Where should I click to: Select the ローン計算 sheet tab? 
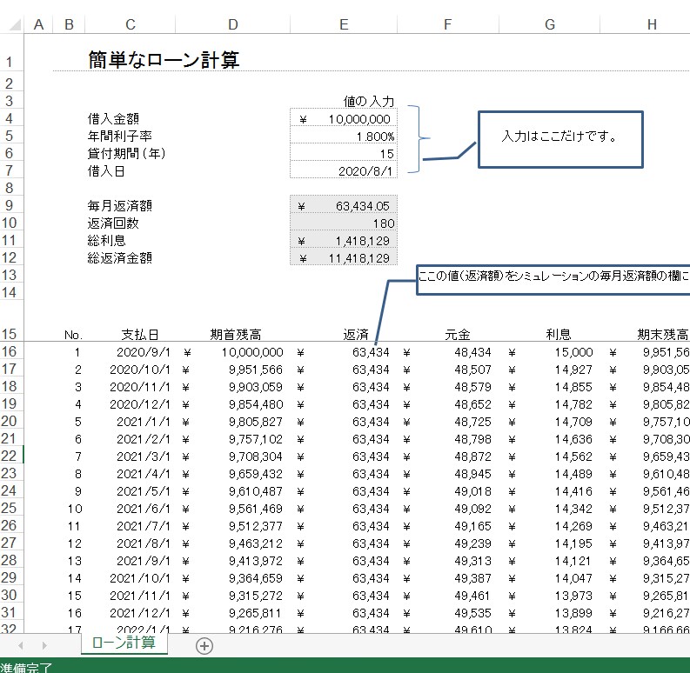pos(124,643)
